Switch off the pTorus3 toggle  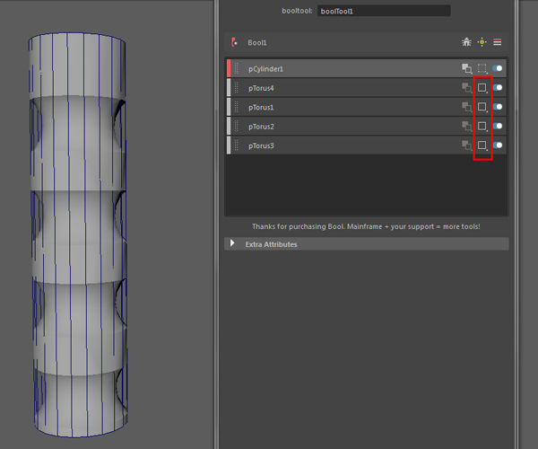498,145
